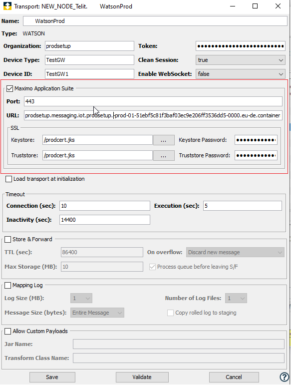This screenshot has width=293, height=387.
Task: Click the Name field WatsonProd
Action: click(x=155, y=21)
